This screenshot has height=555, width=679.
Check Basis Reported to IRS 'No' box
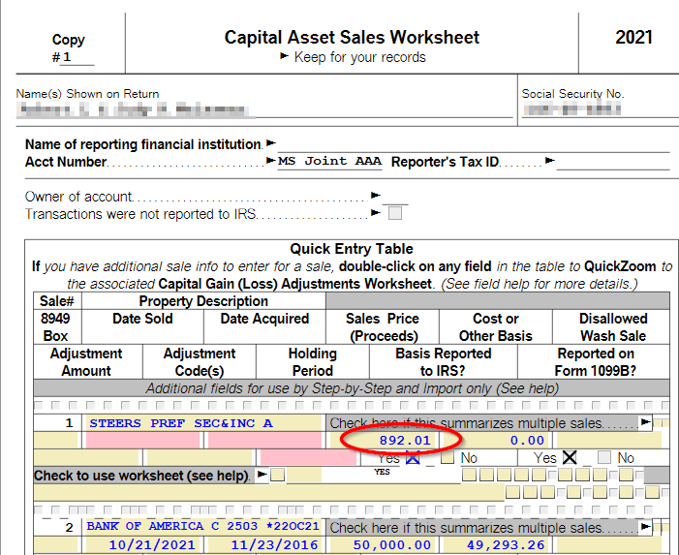pos(448,457)
